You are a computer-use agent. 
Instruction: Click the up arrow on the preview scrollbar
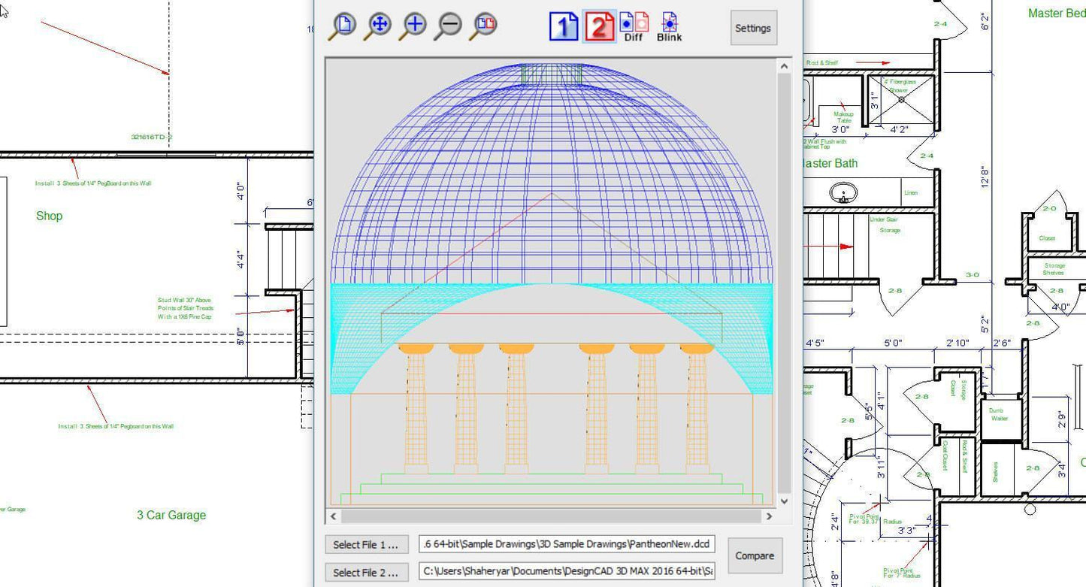pos(784,65)
